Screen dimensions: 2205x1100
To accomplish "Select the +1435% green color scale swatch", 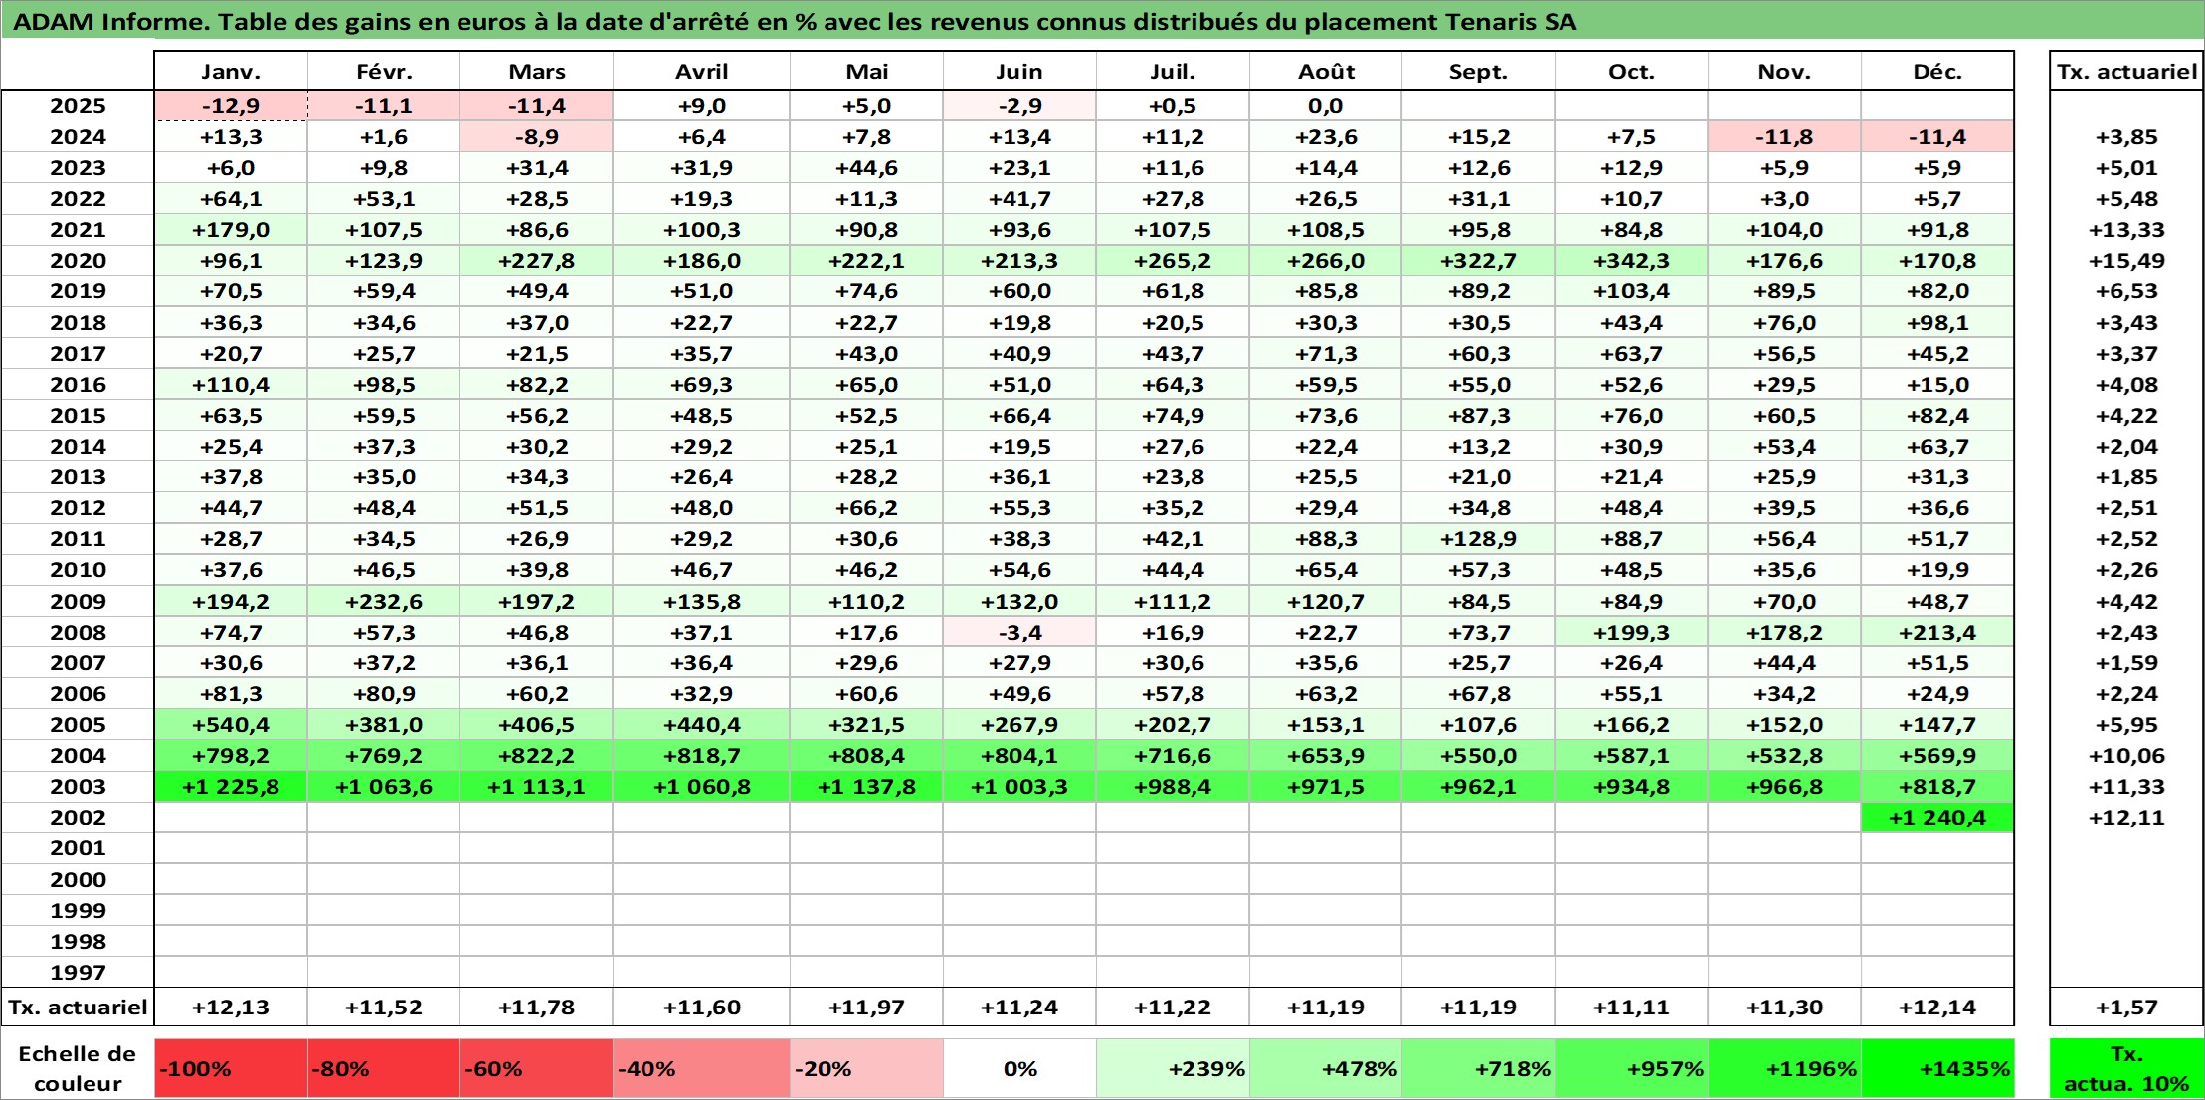I will coord(1937,1069).
